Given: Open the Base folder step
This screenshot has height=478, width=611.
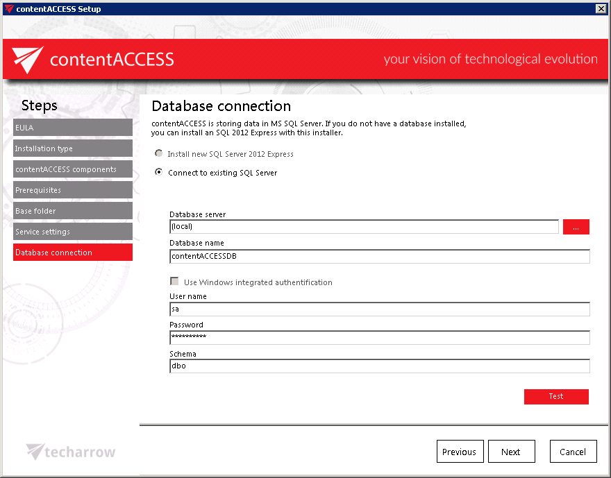Looking at the screenshot, I should [x=73, y=211].
